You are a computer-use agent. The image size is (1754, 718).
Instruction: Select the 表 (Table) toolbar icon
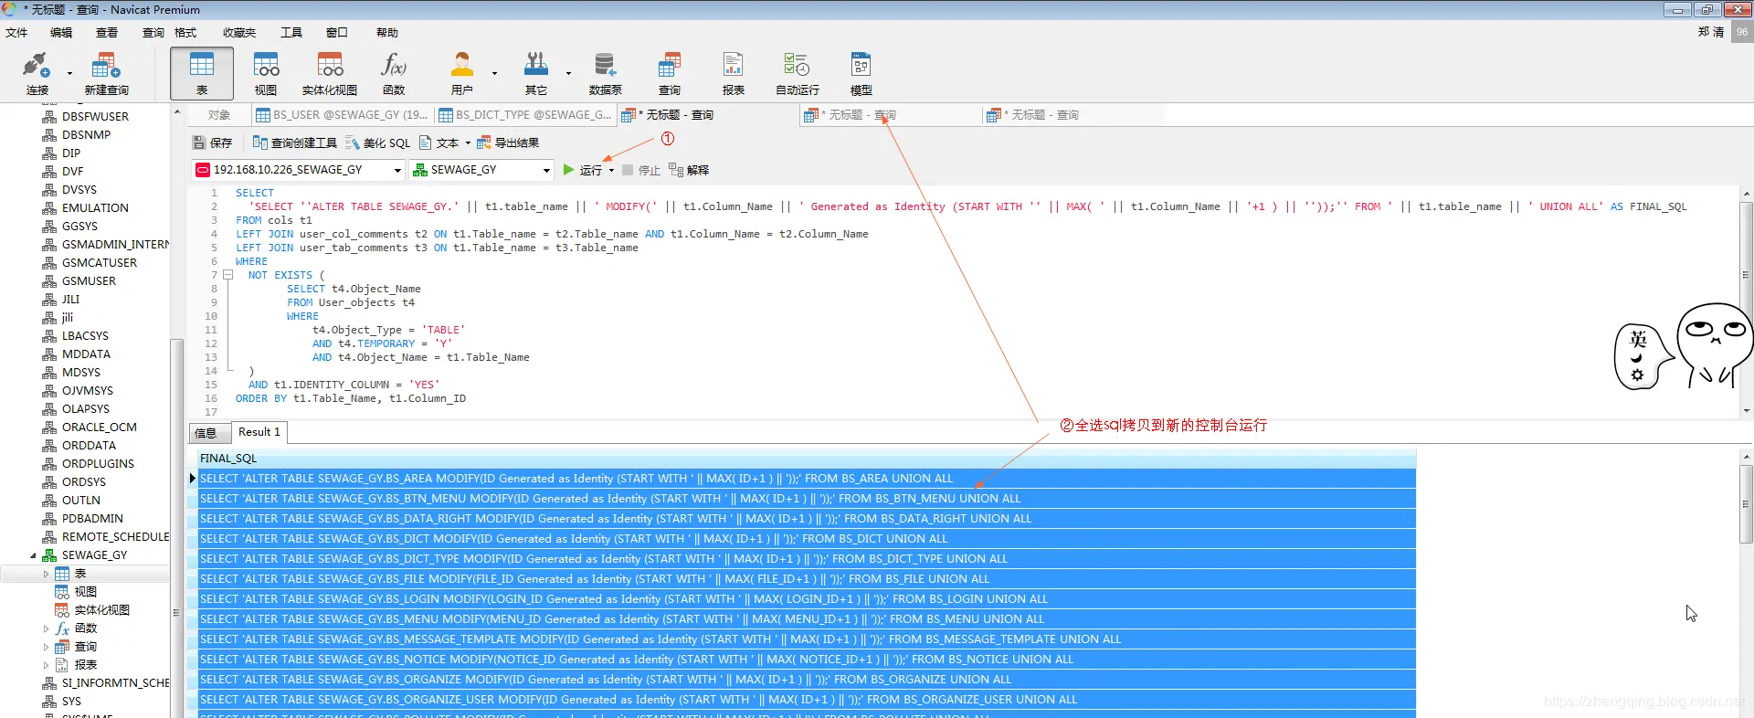pos(202,73)
